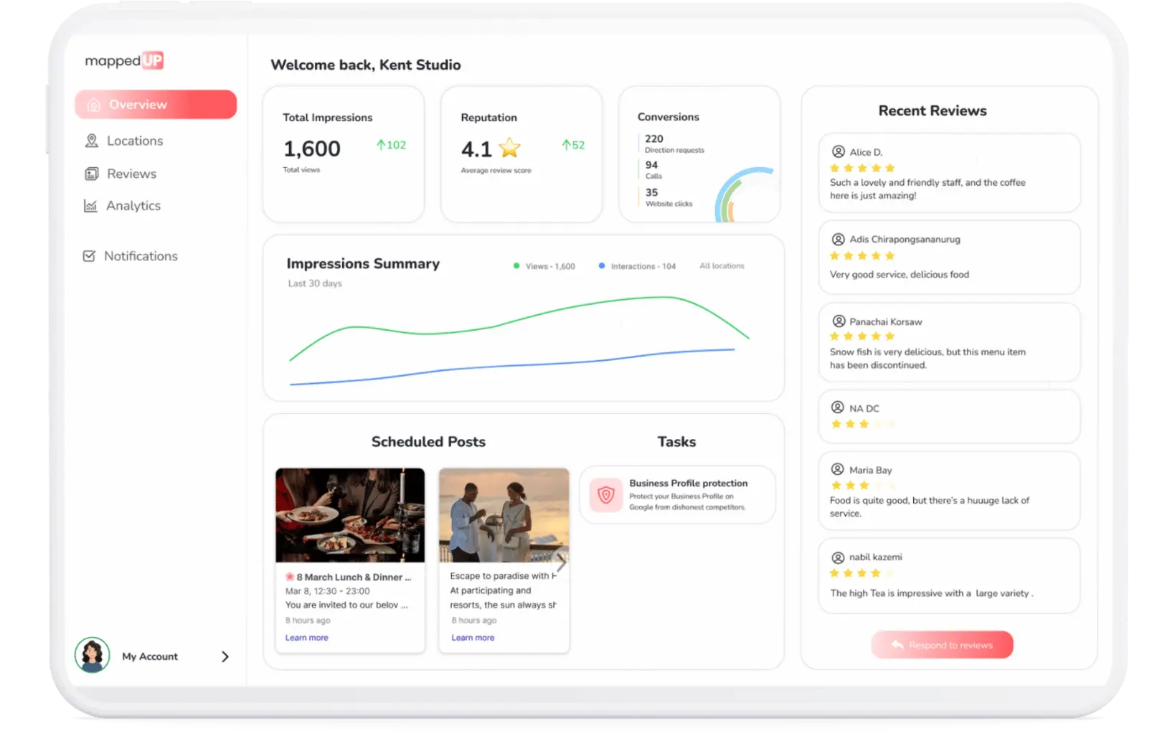
Task: Click the 'Last 30 days' label
Action: 315,283
